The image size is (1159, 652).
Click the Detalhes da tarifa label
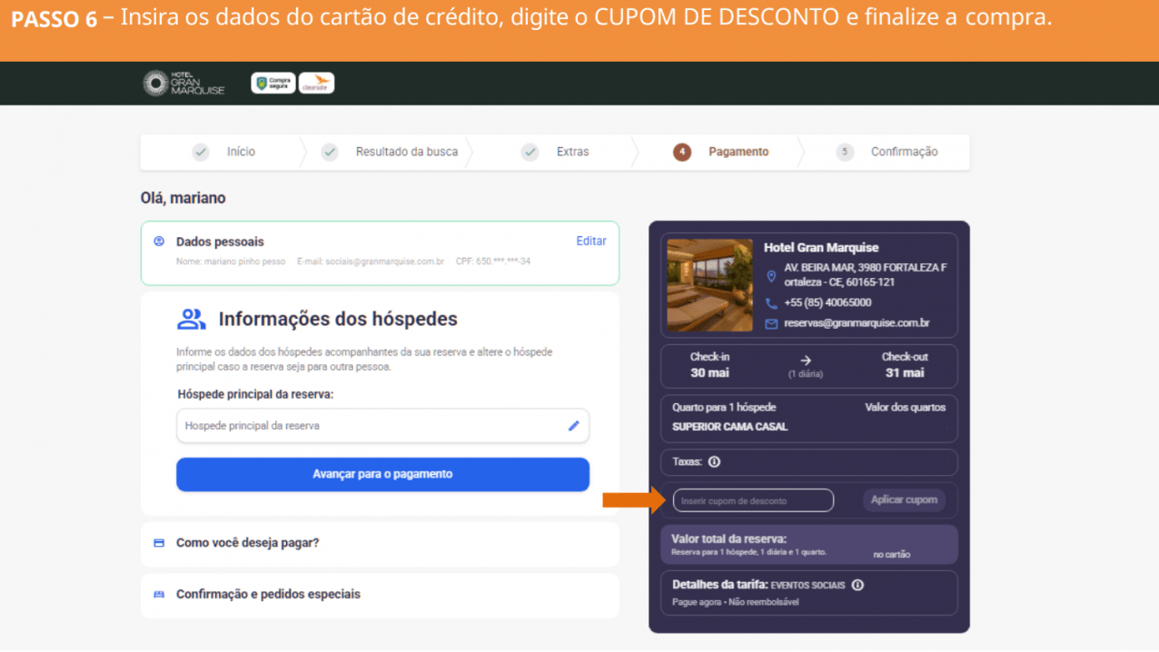720,585
